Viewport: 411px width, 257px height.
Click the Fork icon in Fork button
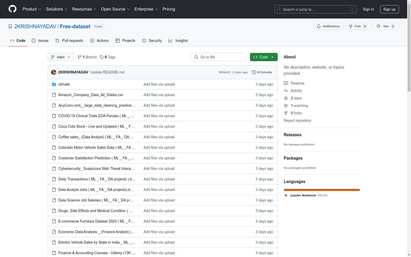351,26
